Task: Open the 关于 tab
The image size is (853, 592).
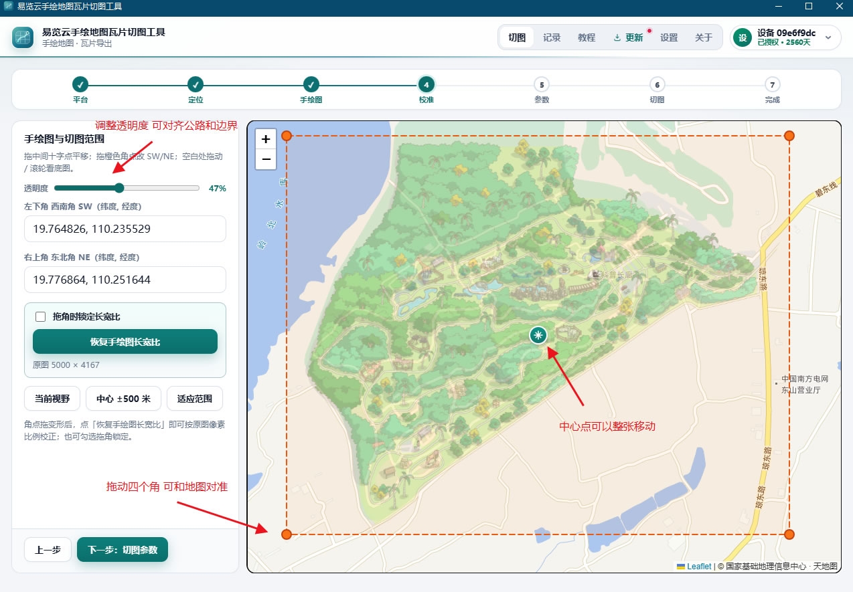Action: click(x=704, y=37)
